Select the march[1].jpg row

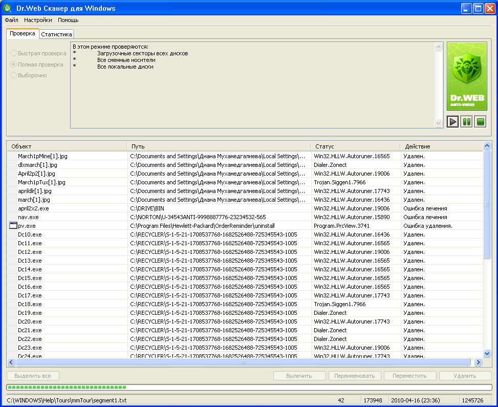245,200
